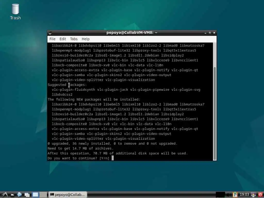The height and width of the screenshot is (198, 264).
Task: Click the terminal title bar pepoyo@CollabVM-VM8
Action: click(132, 33)
